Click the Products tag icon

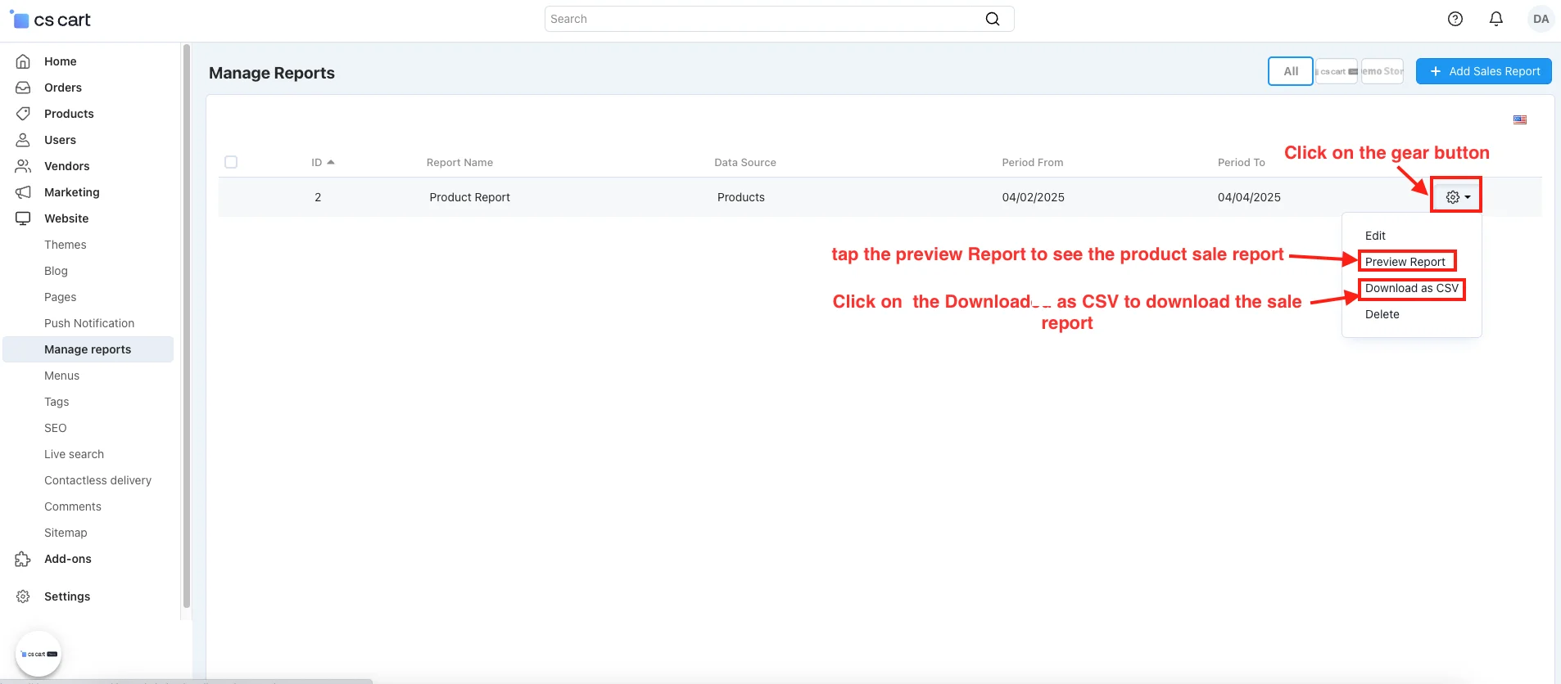(x=23, y=114)
